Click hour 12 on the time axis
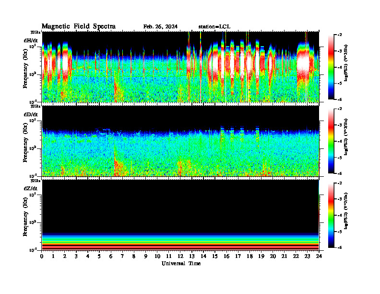The width and height of the screenshot is (380, 294). 180,256
